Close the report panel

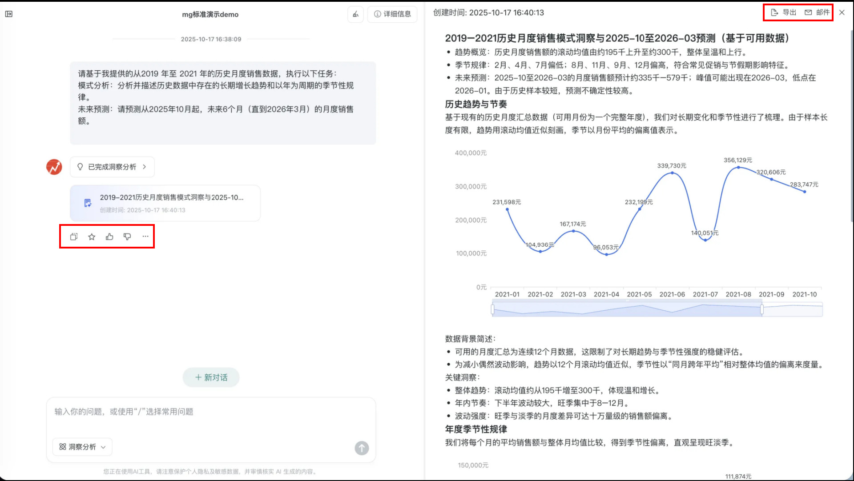(x=842, y=12)
